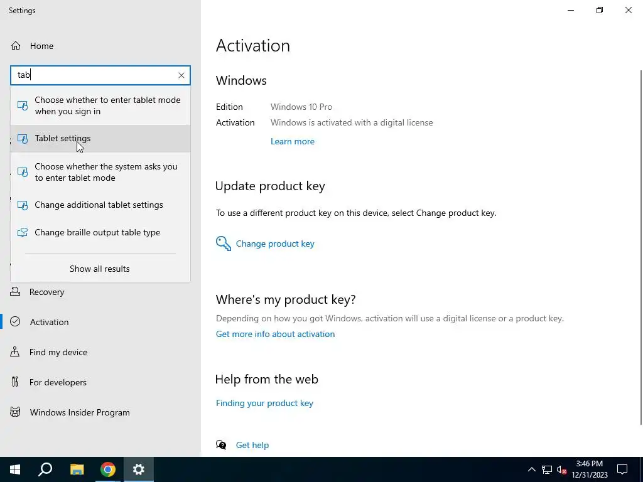This screenshot has height=482, width=643.
Task: Click the key icon beside Change product key
Action: tap(224, 244)
